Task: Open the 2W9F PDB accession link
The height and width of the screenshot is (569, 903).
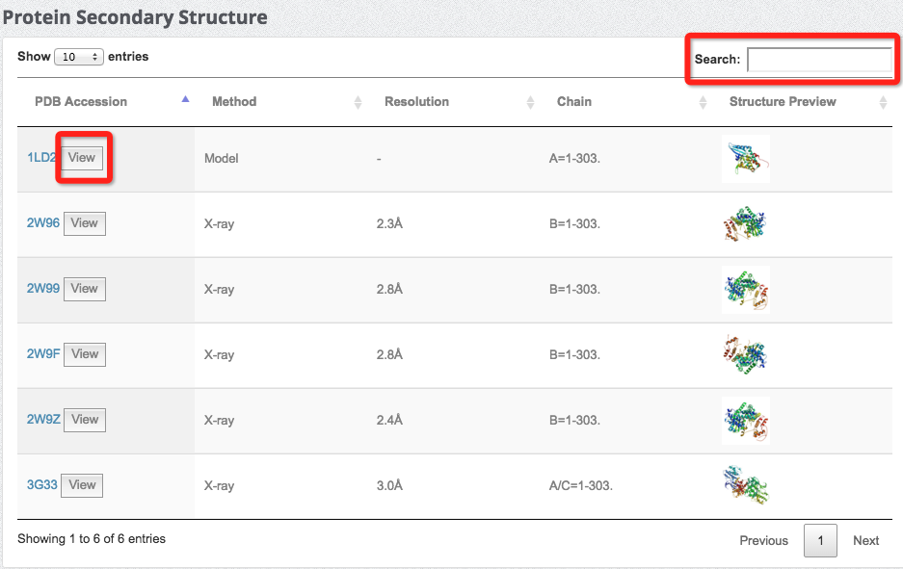Action: click(x=43, y=354)
